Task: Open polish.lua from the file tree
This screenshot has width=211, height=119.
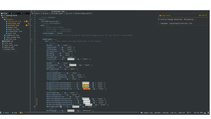Action: [10, 39]
